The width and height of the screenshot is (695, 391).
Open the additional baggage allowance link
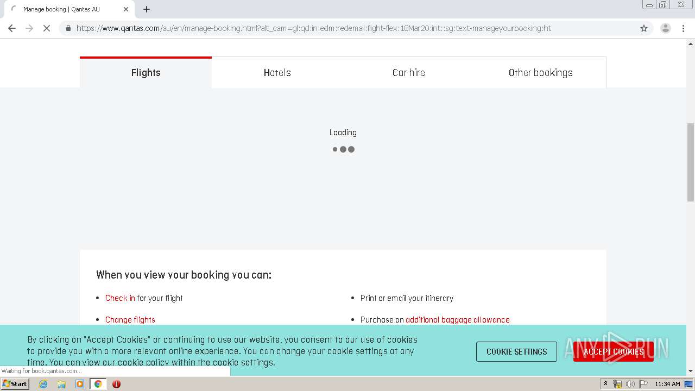pyautogui.click(x=458, y=320)
